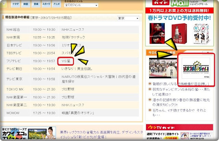Screen dimensions: 219x141
Task: Open the red drama DVD cover
Action: [157, 33]
